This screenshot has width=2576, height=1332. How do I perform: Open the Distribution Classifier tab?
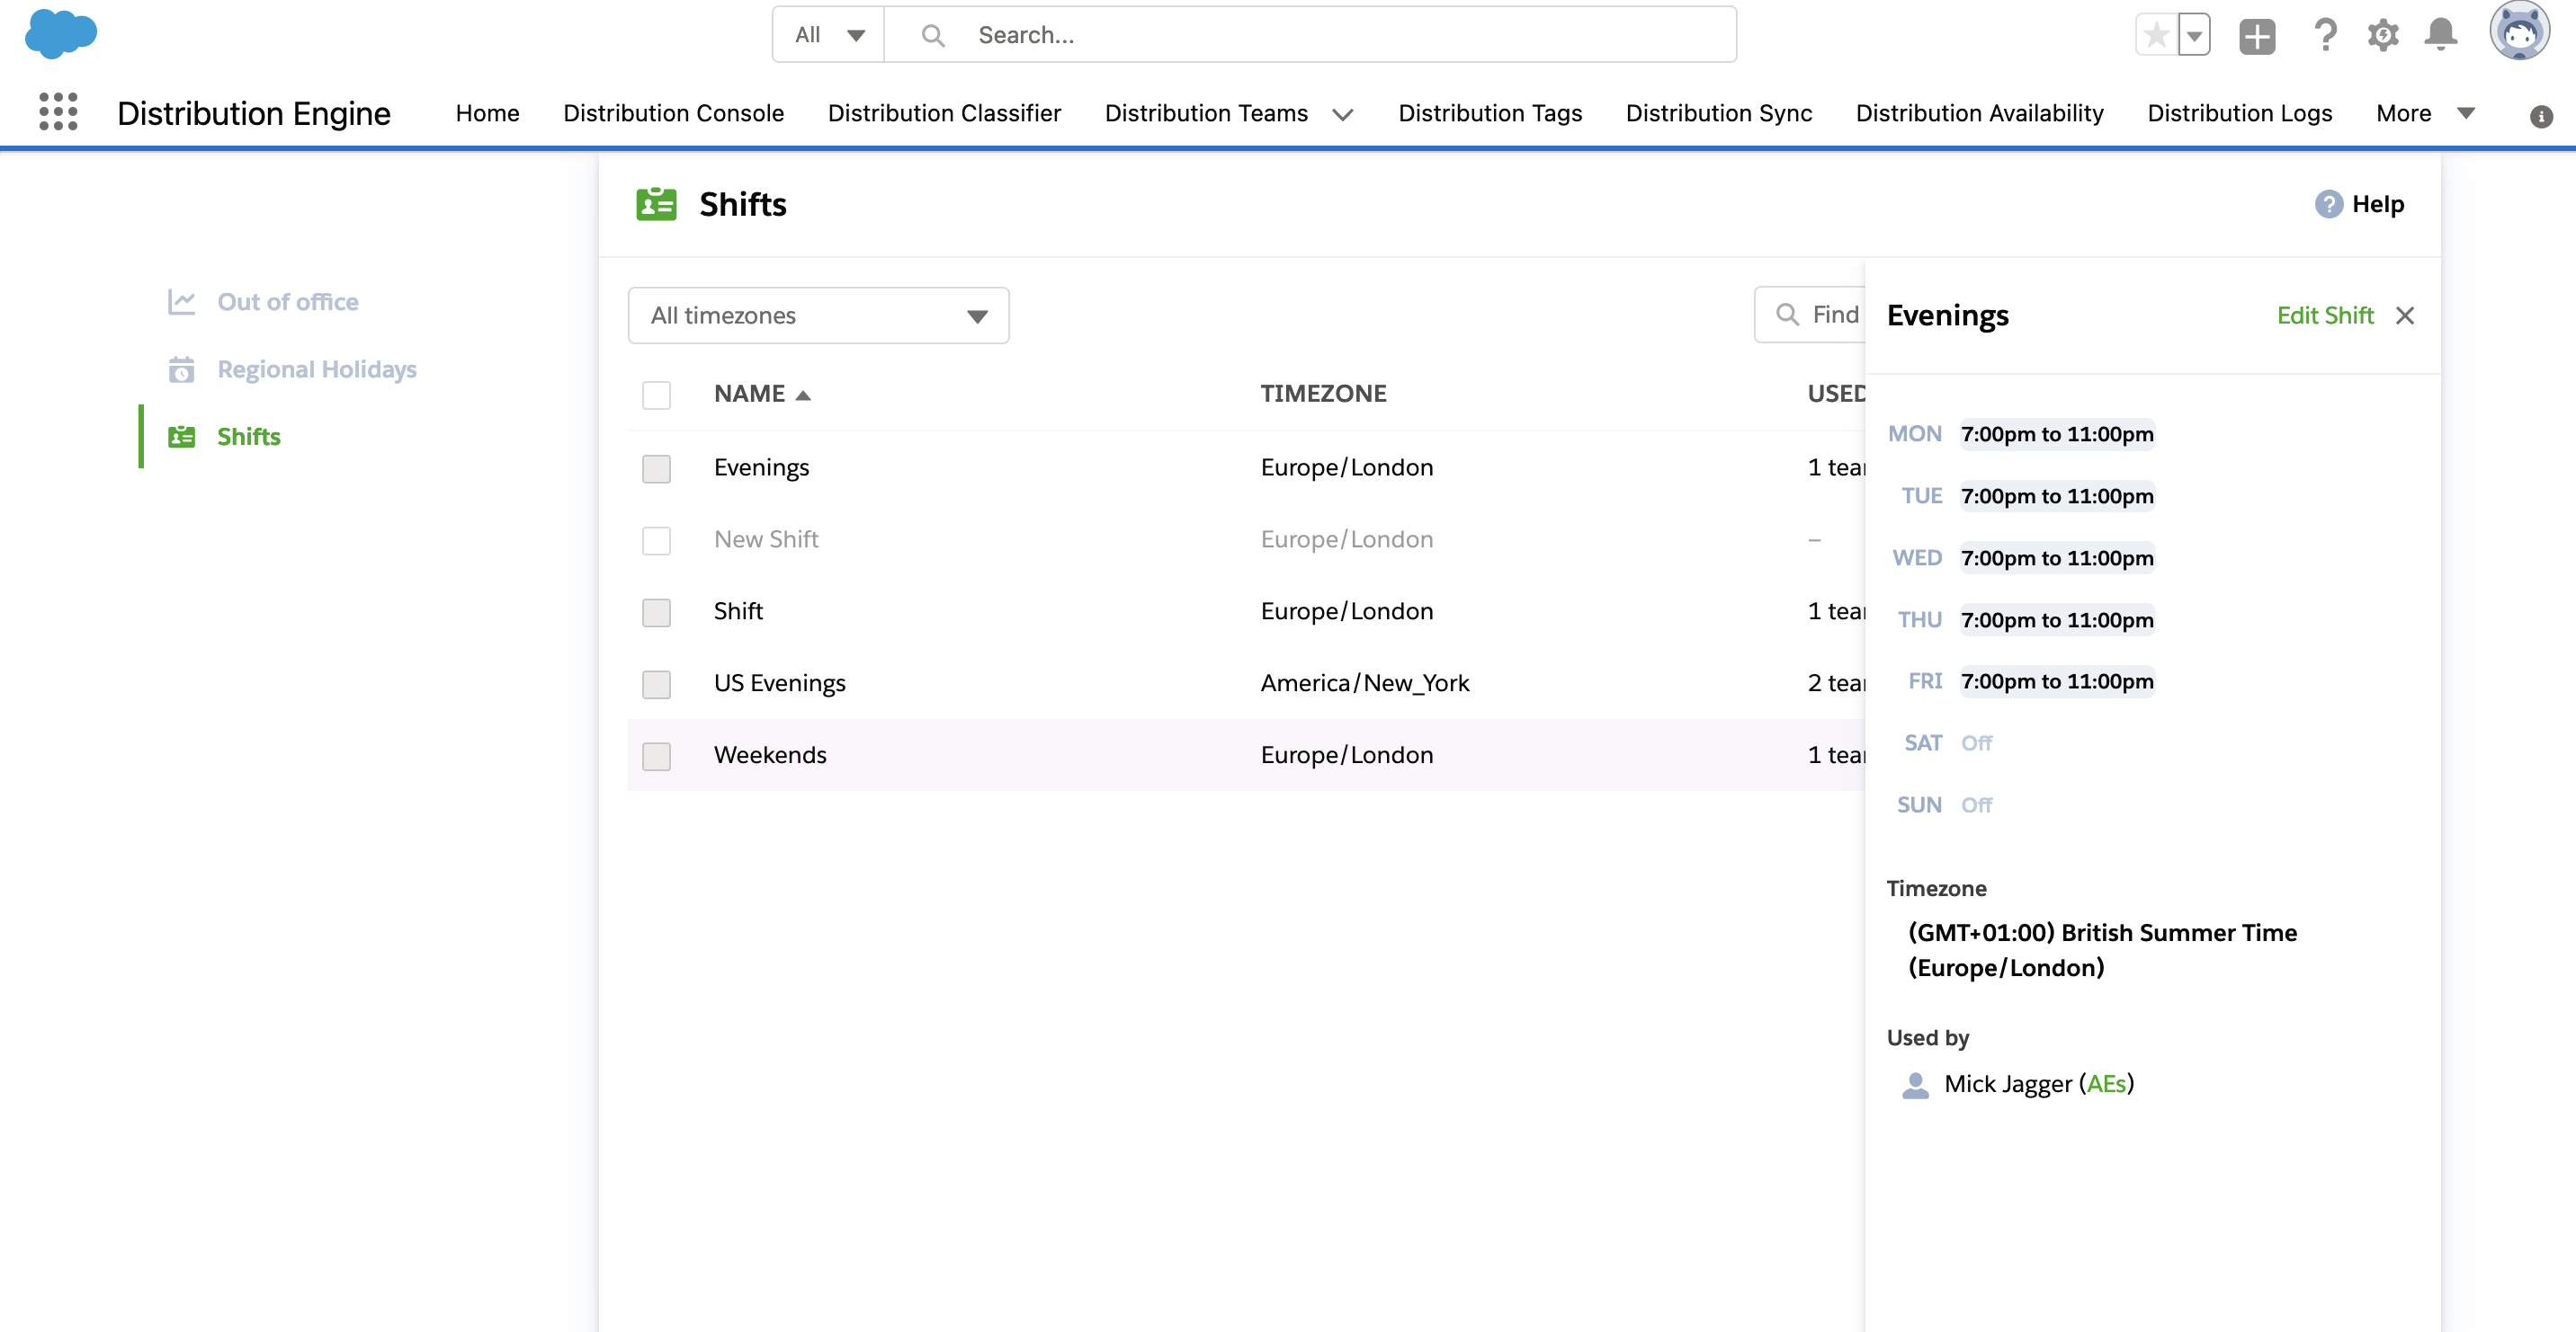click(944, 113)
